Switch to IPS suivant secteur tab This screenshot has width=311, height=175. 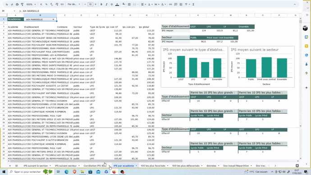(x=66, y=166)
